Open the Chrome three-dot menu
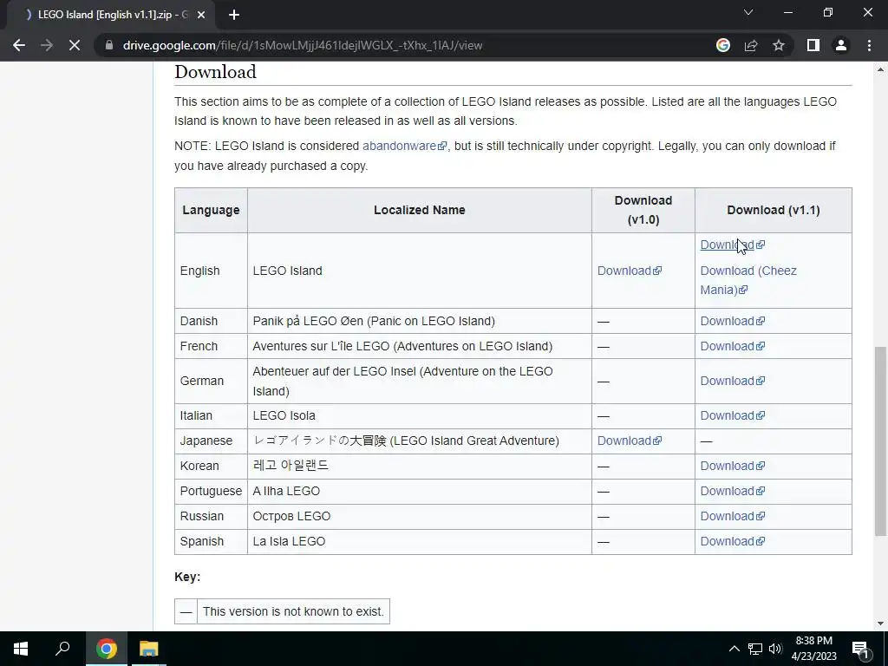Screen dimensions: 888x666 pyautogui.click(x=869, y=45)
